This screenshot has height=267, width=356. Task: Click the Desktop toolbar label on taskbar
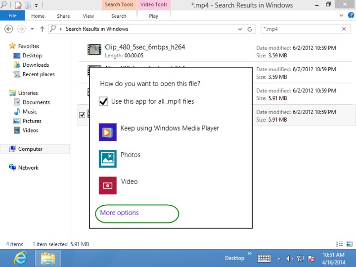coord(234,258)
